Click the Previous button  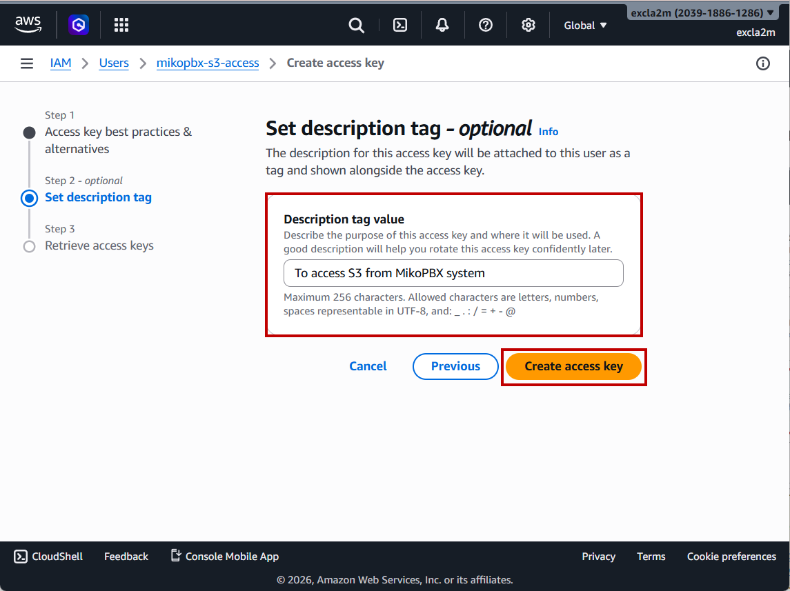coord(455,366)
